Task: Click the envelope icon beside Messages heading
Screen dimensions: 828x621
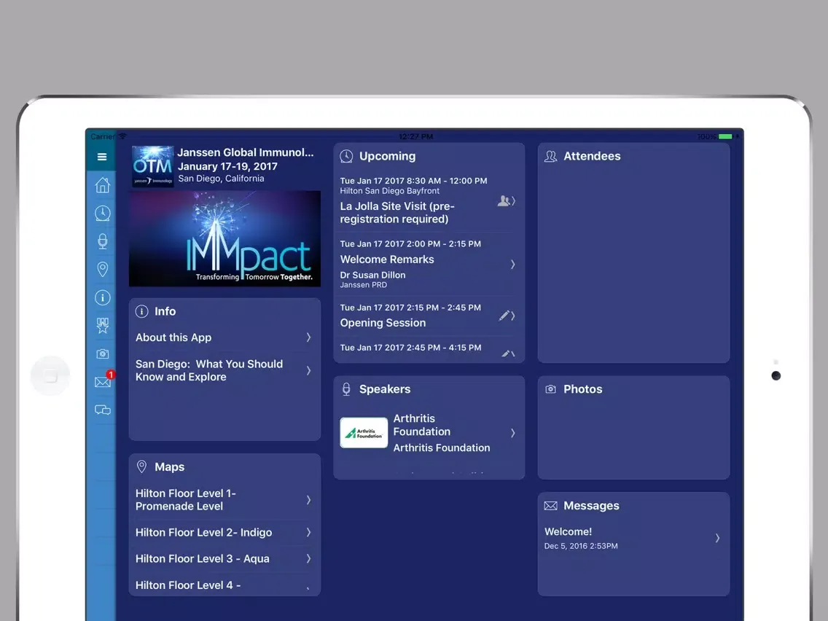Action: [x=551, y=506]
